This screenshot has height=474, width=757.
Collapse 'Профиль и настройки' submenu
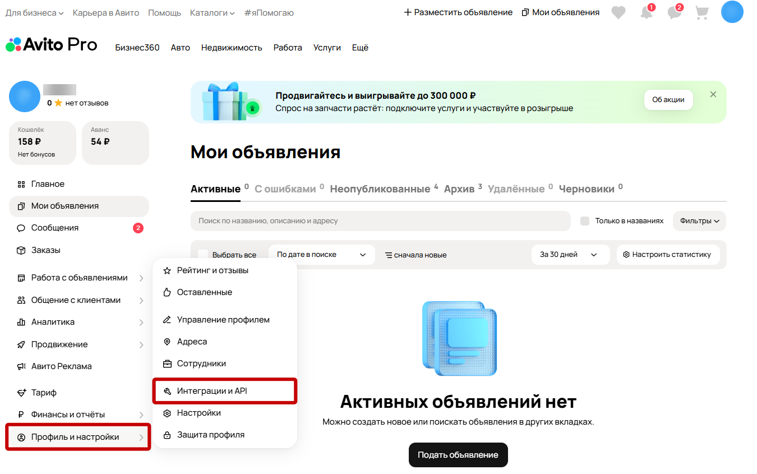(x=79, y=437)
